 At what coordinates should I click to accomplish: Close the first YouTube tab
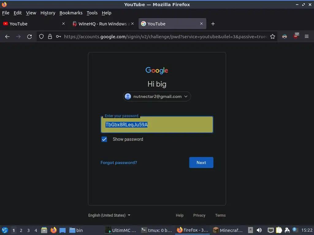pyautogui.click(x=63, y=24)
